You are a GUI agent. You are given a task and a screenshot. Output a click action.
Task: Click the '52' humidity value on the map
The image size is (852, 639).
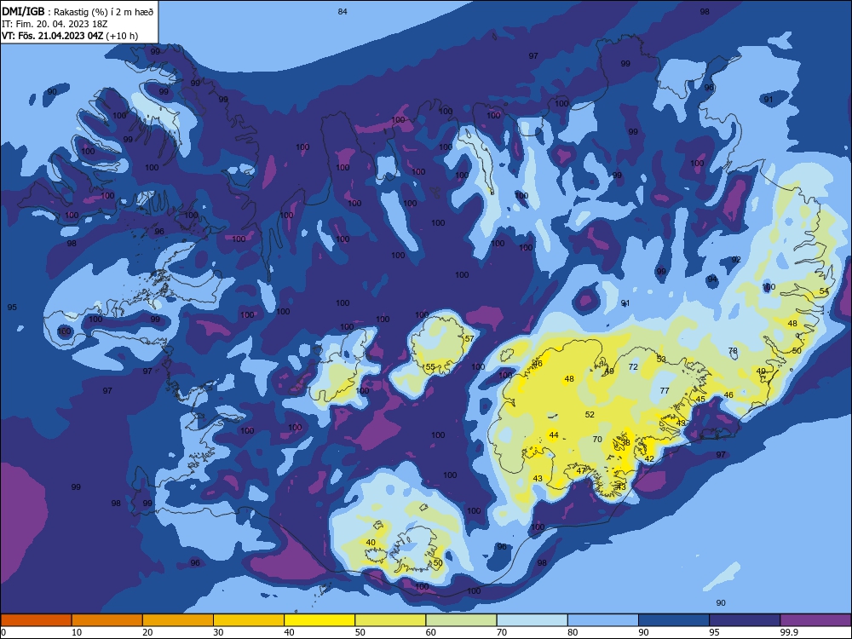pyautogui.click(x=590, y=415)
